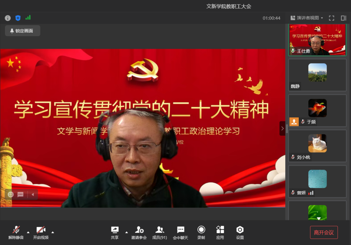This screenshot has height=245, width=351.
Task: Toggle the participant sidebar layout icon
Action: point(343,18)
